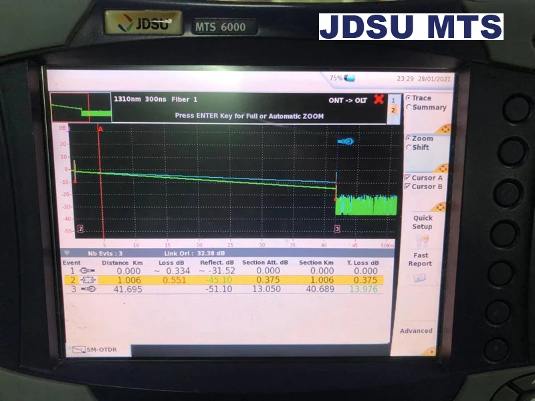Open Quick Setup

[423, 222]
